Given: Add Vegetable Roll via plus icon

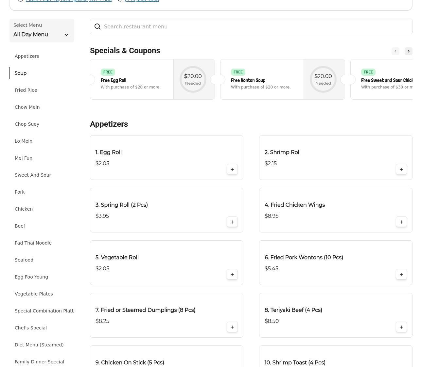Looking at the screenshot, I should click(232, 275).
